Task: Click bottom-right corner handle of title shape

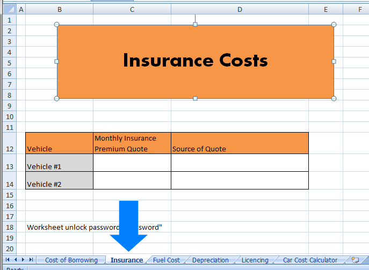Action: click(x=334, y=99)
